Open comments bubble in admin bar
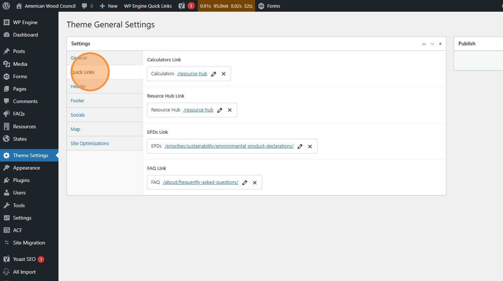This screenshot has width=503, height=281. [87, 6]
